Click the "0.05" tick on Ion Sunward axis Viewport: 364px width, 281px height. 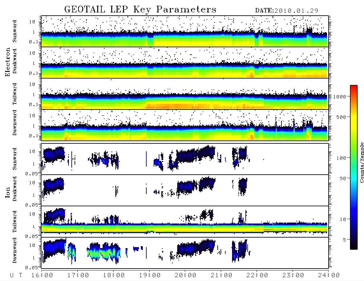31,174
